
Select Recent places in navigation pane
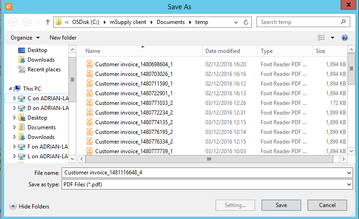(44, 69)
